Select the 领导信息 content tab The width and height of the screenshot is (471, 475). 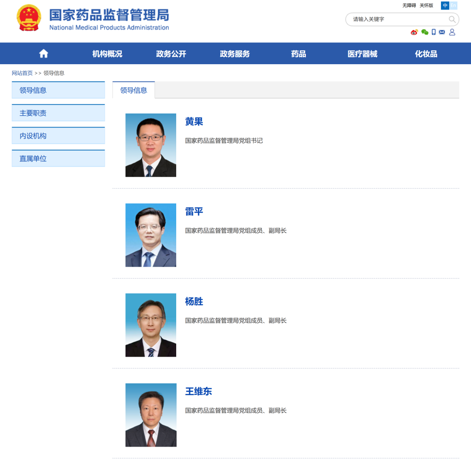coord(133,90)
